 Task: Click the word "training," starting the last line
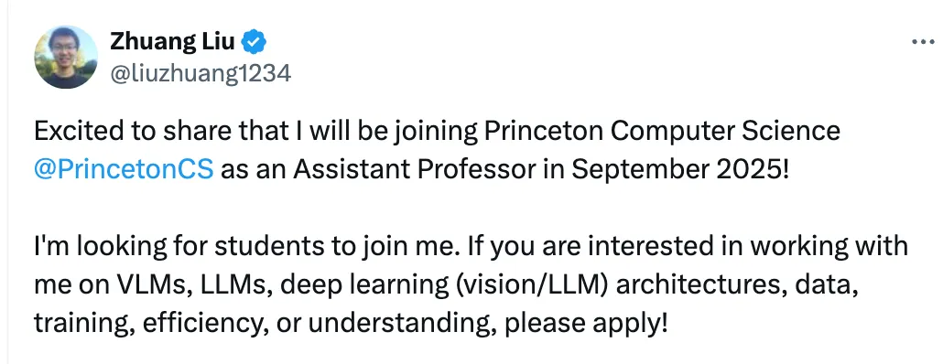pyautogui.click(x=85, y=324)
